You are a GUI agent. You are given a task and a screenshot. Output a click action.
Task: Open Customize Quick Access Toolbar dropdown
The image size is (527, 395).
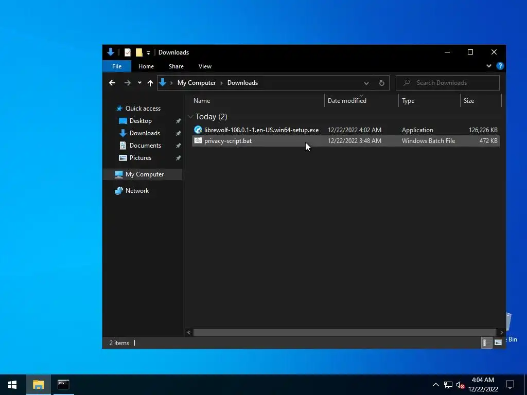(148, 53)
